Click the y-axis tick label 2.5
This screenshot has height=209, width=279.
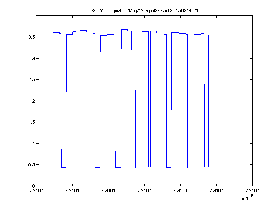click(31, 80)
